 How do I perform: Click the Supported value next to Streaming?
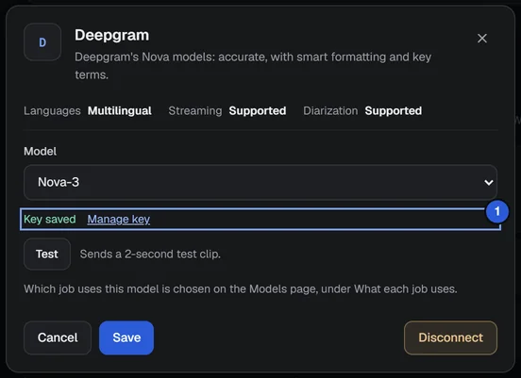click(258, 110)
